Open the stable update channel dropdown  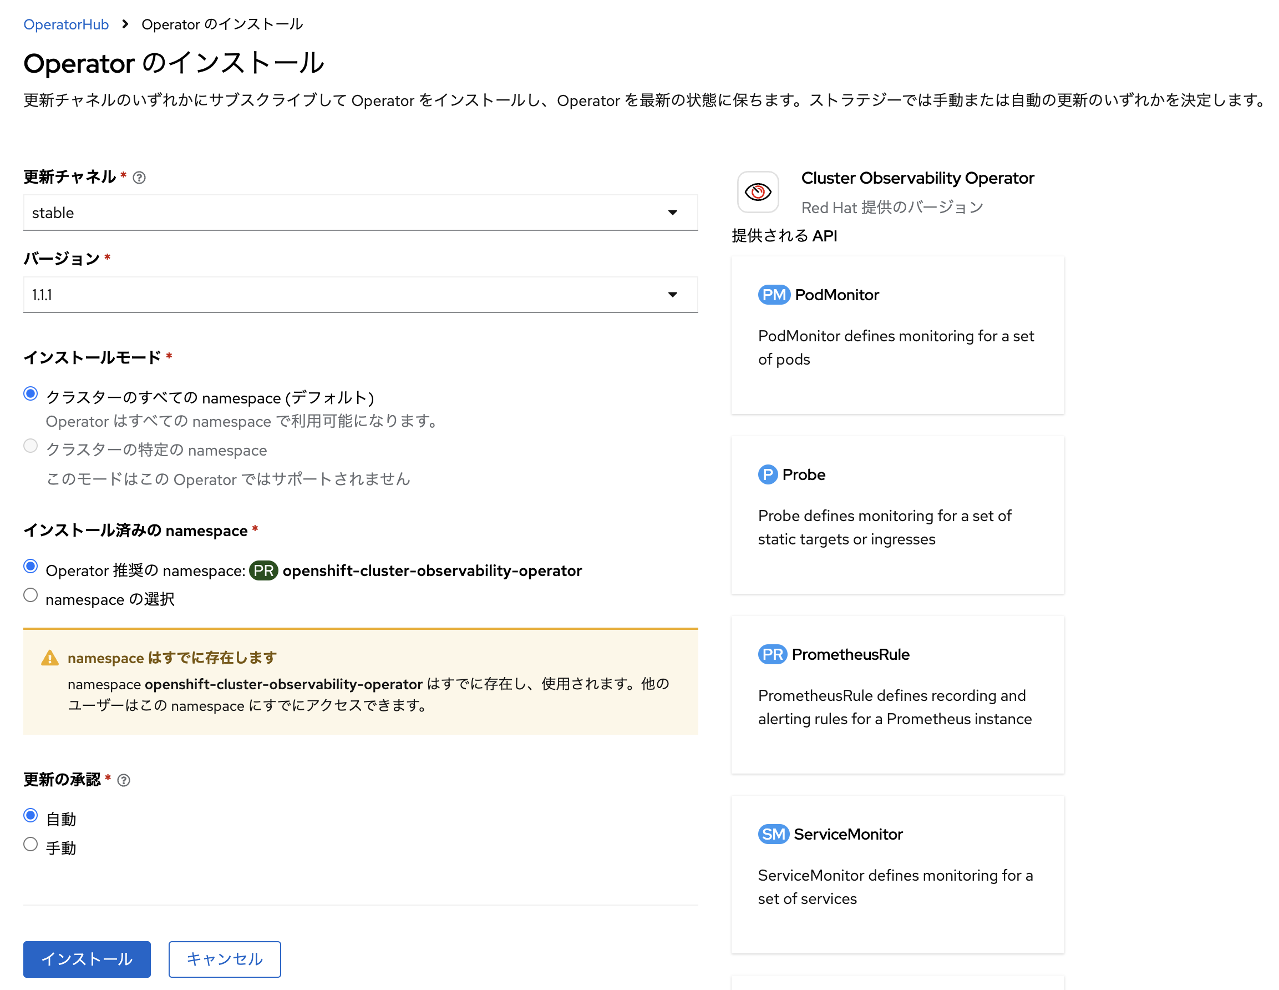360,213
